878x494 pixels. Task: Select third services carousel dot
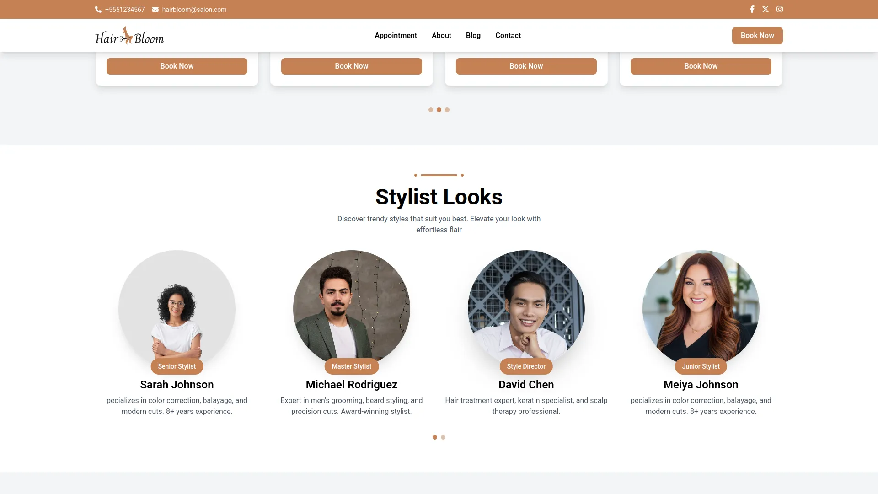pyautogui.click(x=447, y=110)
